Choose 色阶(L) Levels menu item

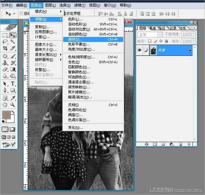[x=93, y=19]
